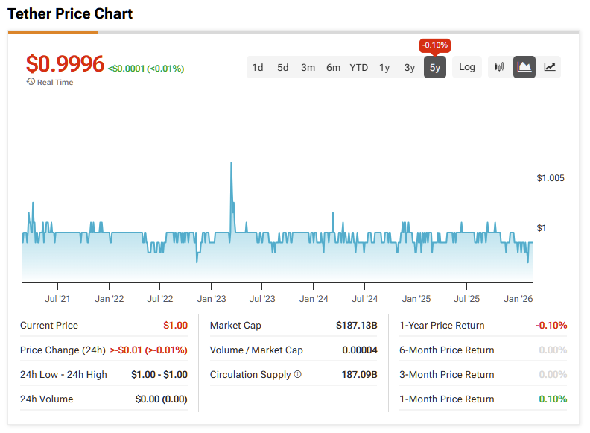Select the YTD time range
590x433 pixels.
click(358, 67)
